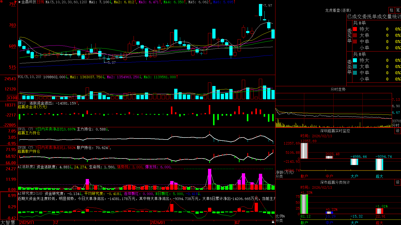
Task: Click the 委买单 vertical label
Action: (x=349, y=36)
